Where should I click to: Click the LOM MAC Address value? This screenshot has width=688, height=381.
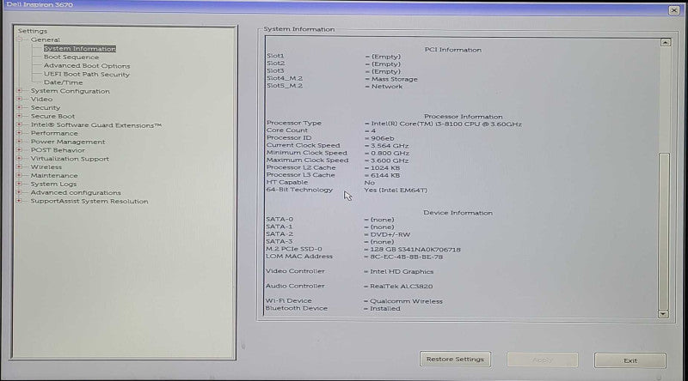pos(406,257)
